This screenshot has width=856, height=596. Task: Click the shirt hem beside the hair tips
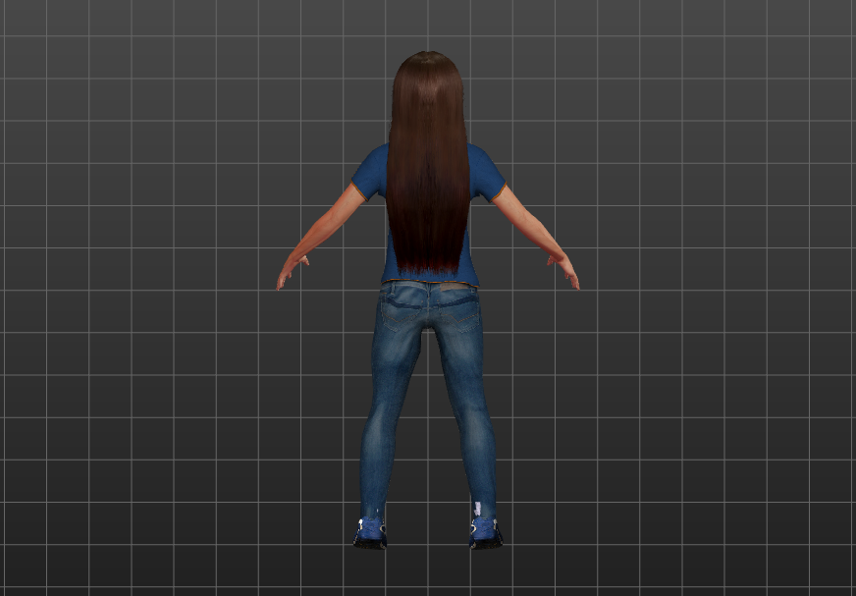(471, 276)
